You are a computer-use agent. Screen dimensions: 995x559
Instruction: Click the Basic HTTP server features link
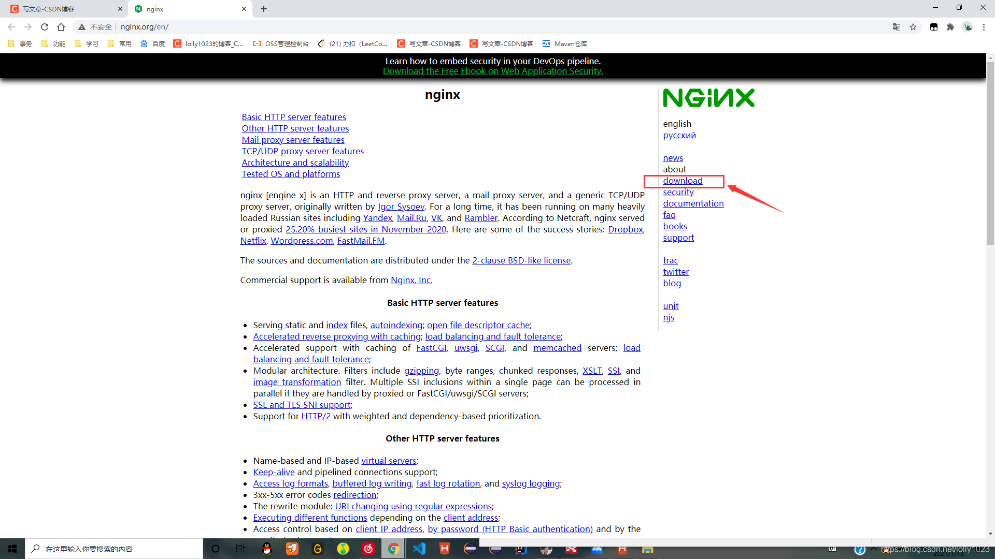(x=294, y=116)
